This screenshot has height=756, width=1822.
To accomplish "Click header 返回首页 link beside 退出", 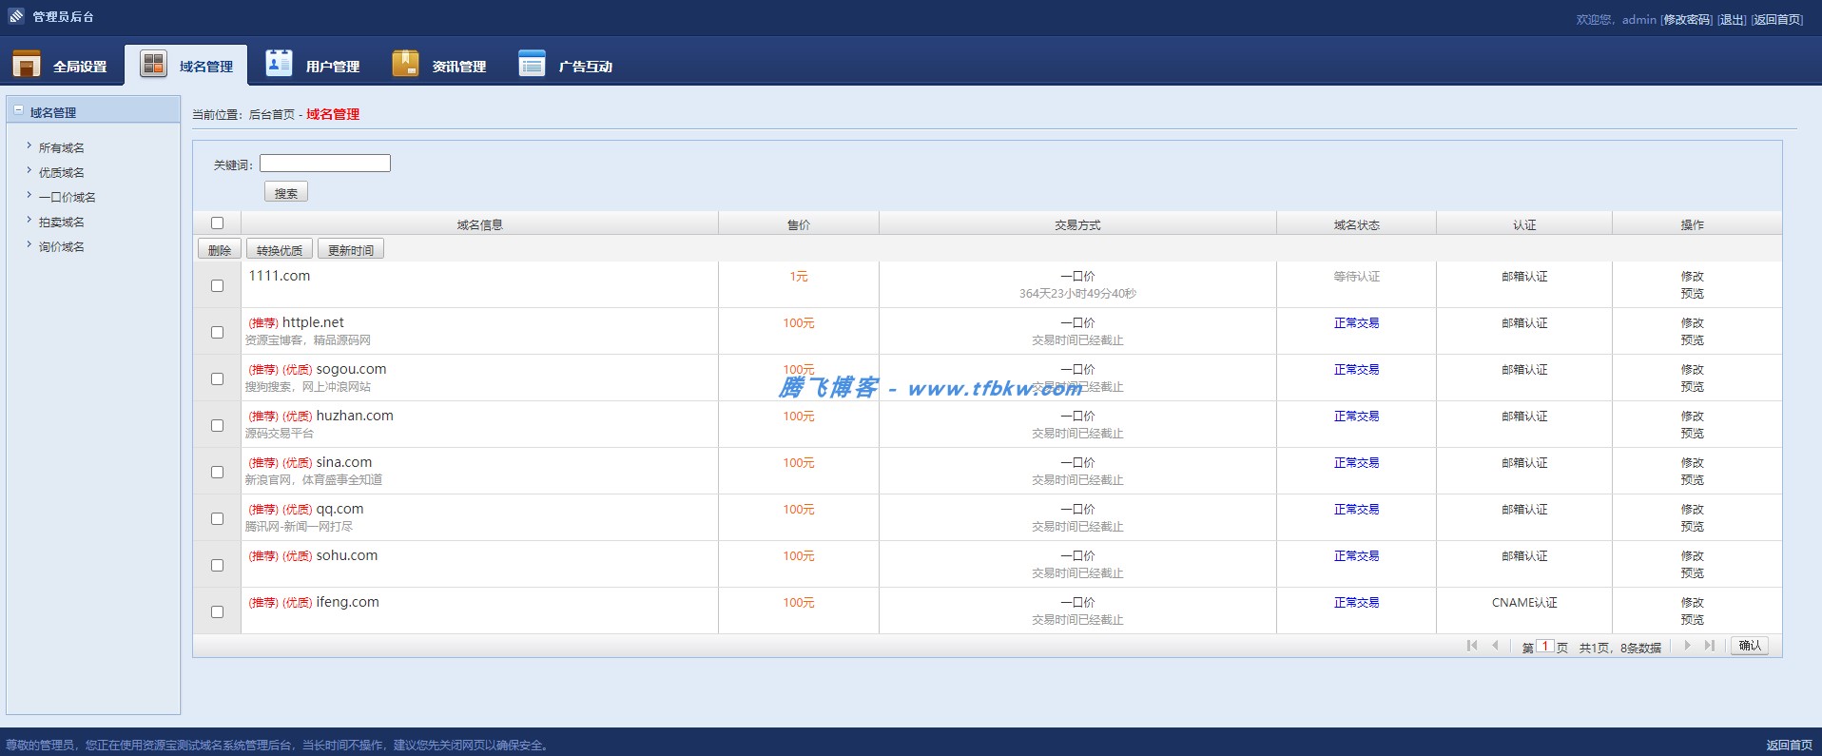I will pos(1777,19).
